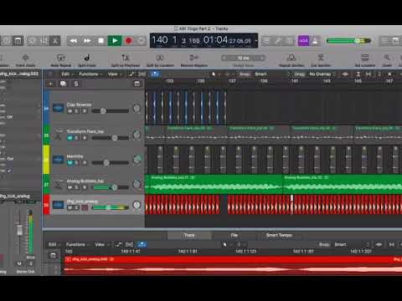Click the Duplicate Track button
The width and height of the screenshot is (402, 301).
[64, 84]
